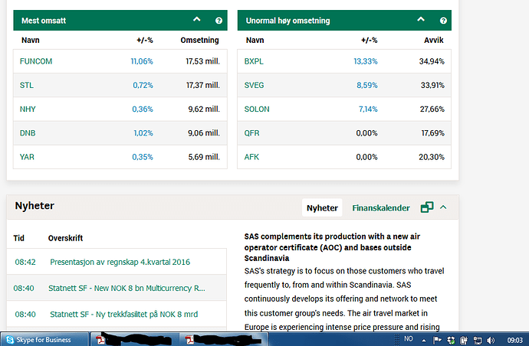529x346 pixels.
Task: Click the Overskrift column header
Action: pos(65,238)
